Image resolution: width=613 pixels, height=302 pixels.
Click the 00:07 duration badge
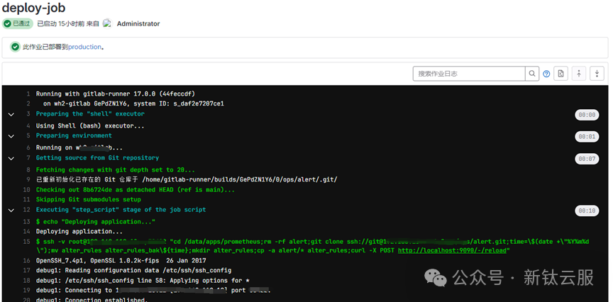587,159
